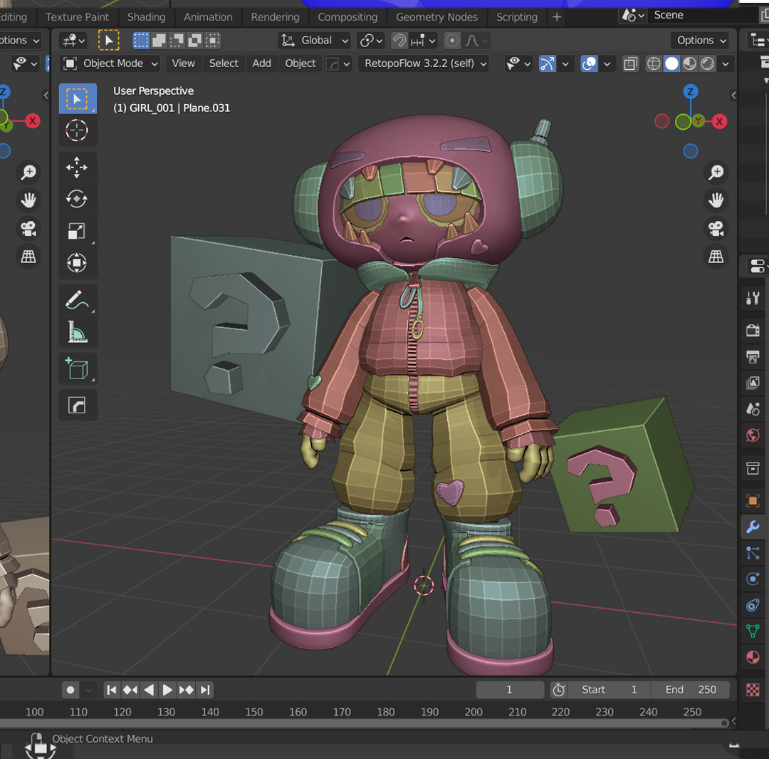Viewport: 769px width, 759px height.
Task: Add a new workspace with plus
Action: [x=557, y=16]
